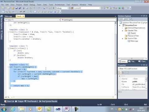Click the Paste icon in the toolbar

pyautogui.click(x=30, y=8)
